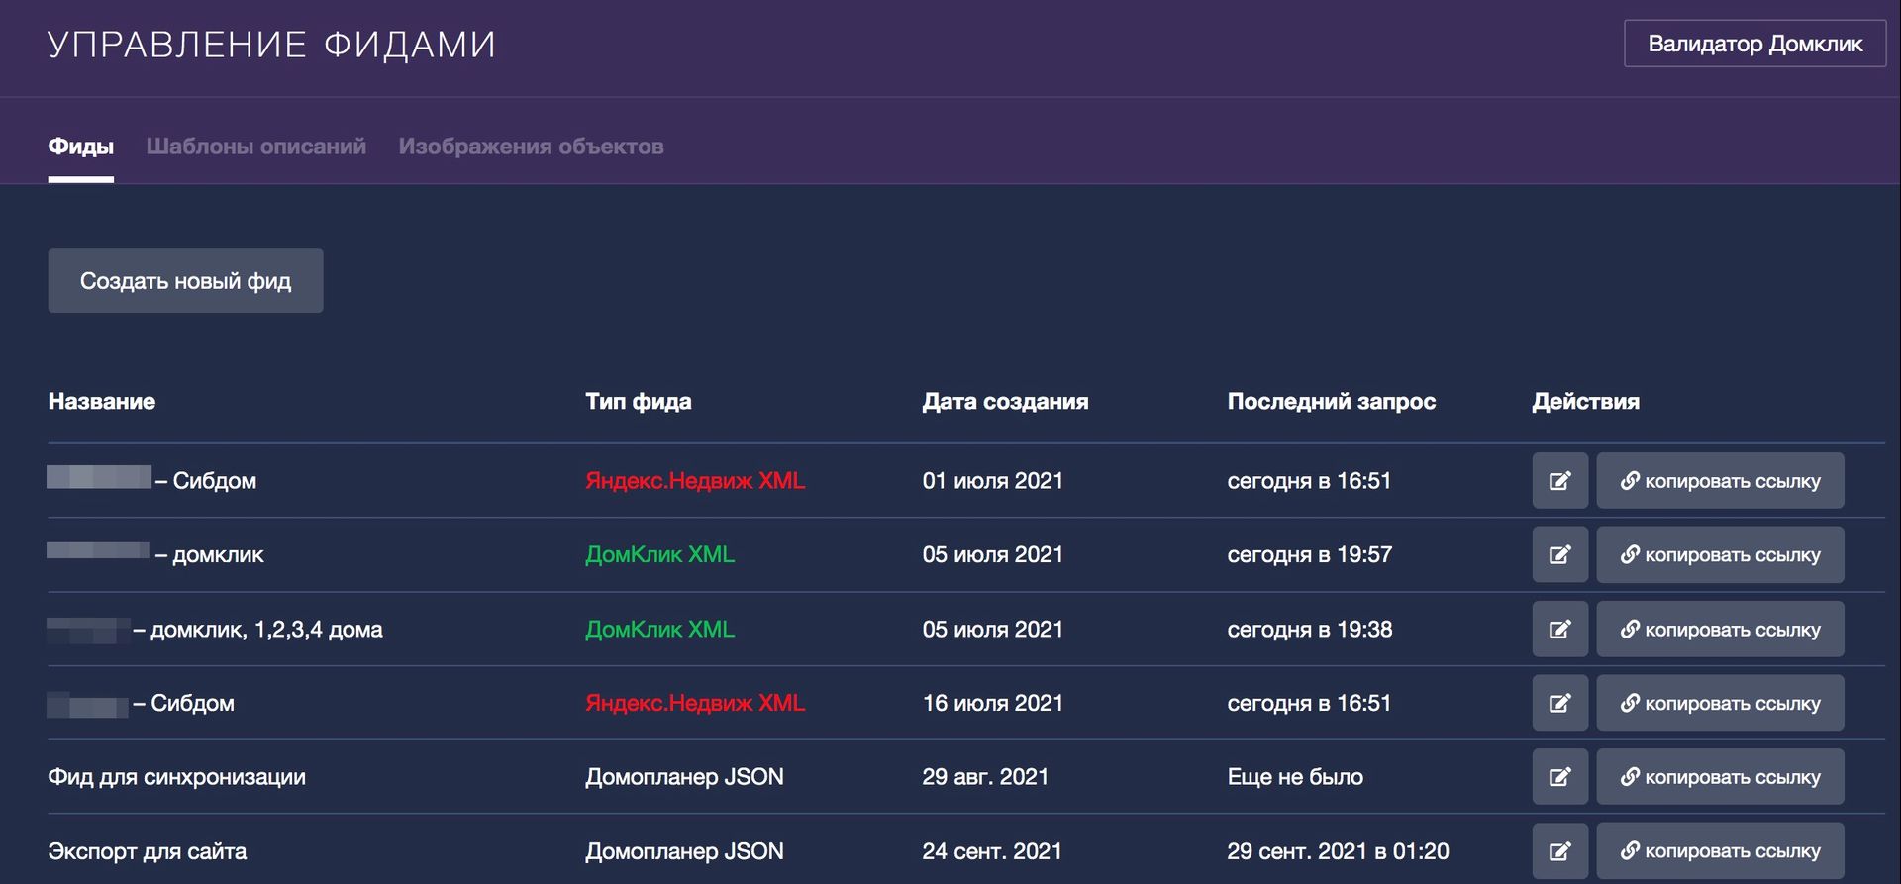The image size is (1901, 884).
Task: Click the date 24 сент. 2021
Action: coord(992,851)
